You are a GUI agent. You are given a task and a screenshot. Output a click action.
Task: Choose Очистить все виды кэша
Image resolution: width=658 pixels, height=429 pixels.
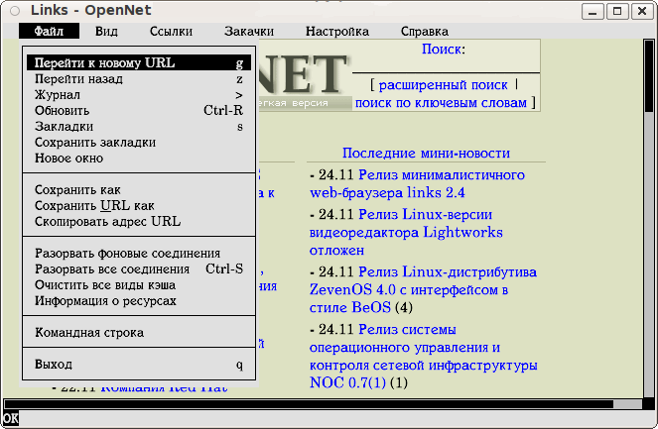coord(139,285)
